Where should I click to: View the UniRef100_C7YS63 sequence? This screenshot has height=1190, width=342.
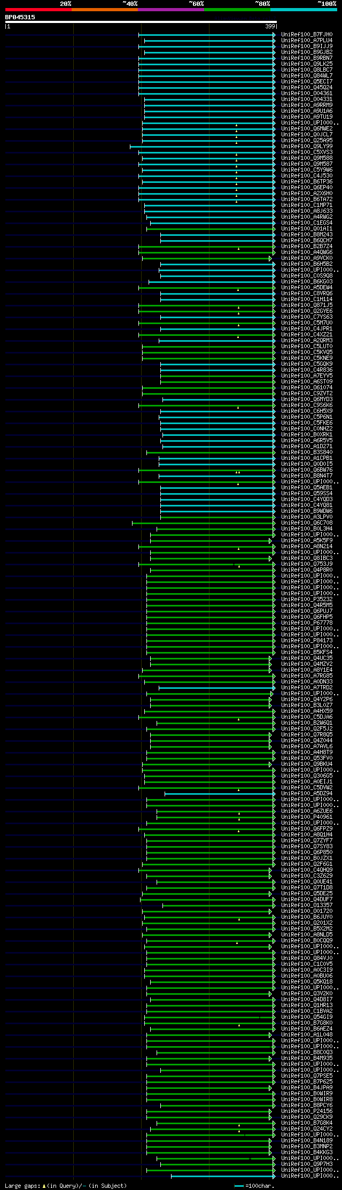(307, 317)
